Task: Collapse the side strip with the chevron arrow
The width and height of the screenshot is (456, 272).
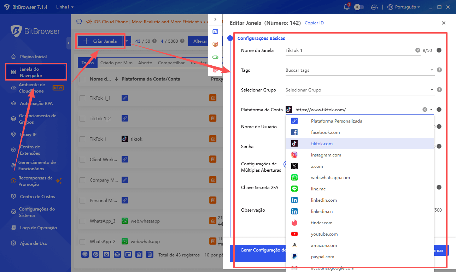Action: point(215,19)
